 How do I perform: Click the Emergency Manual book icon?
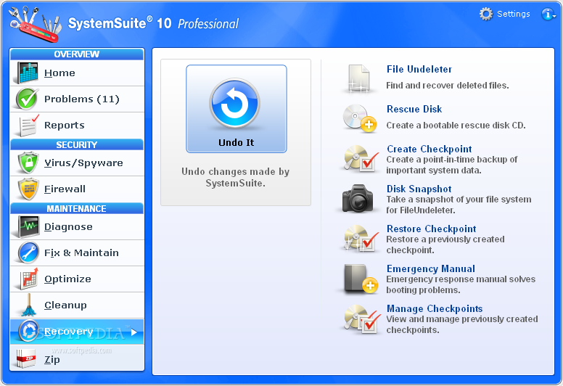[x=360, y=279]
